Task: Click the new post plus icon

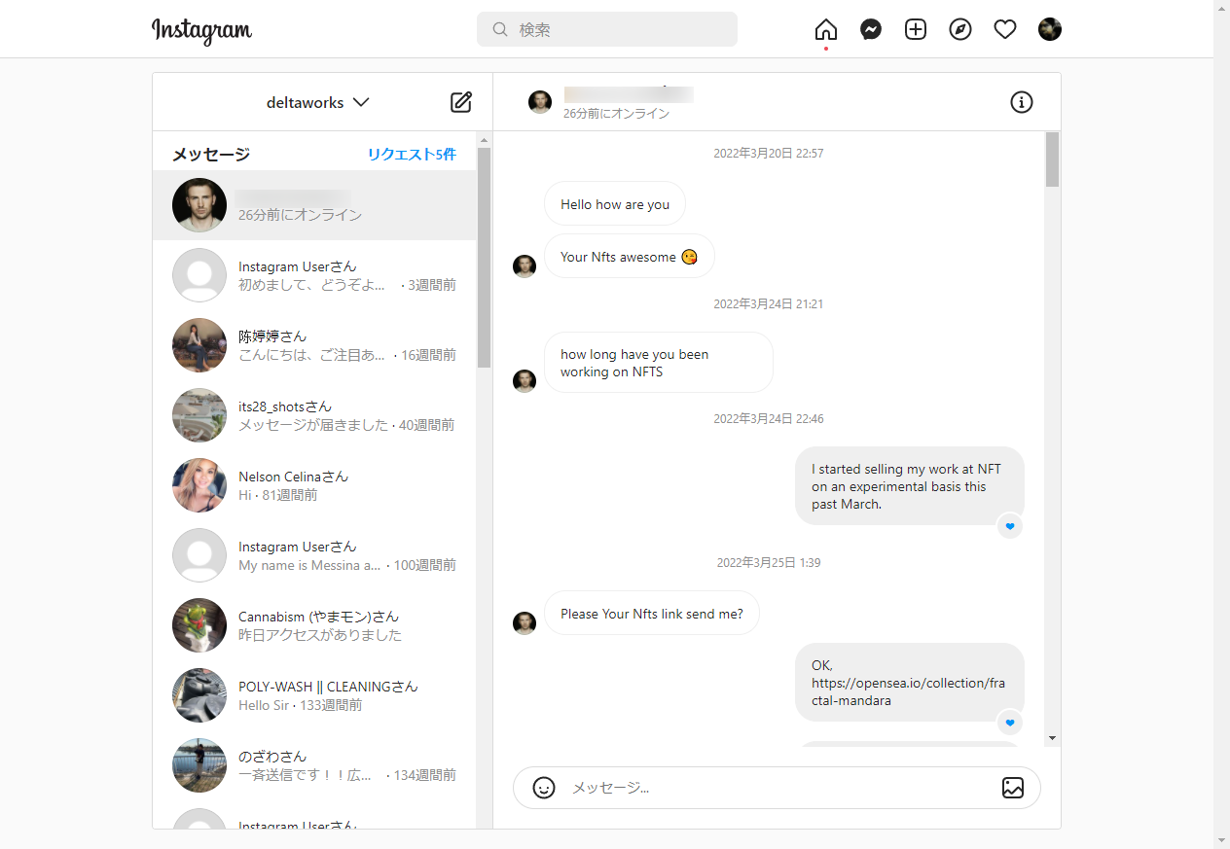Action: coord(916,29)
